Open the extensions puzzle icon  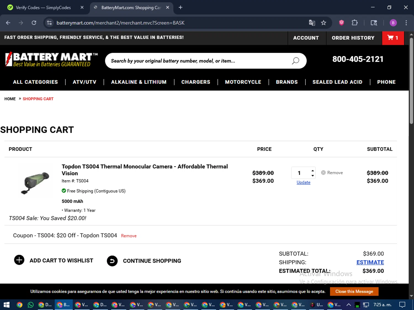(355, 23)
